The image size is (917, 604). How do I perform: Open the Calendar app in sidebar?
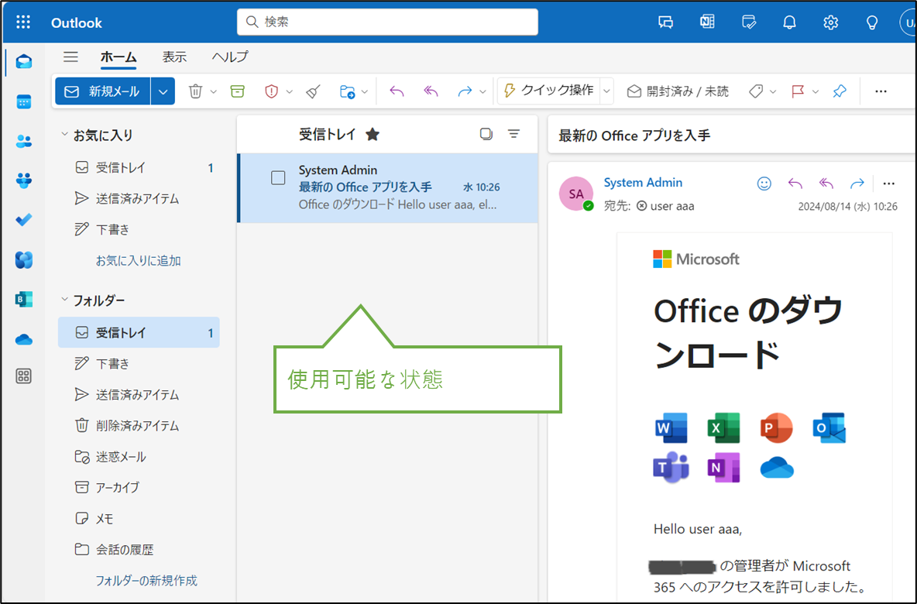point(24,101)
